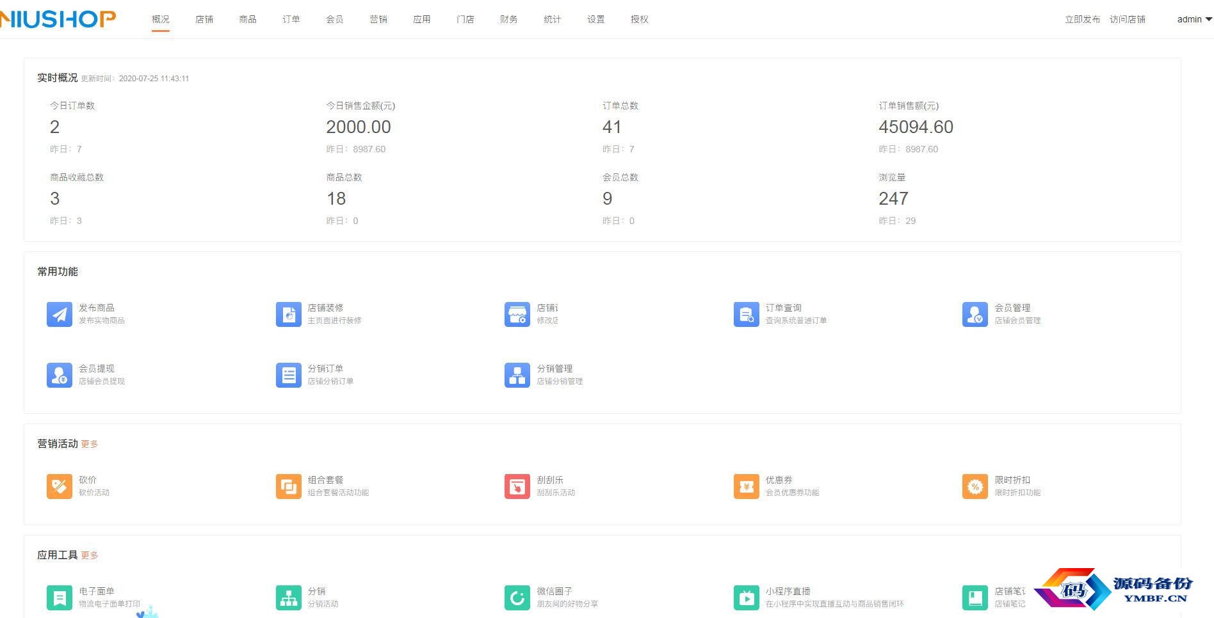1214x618 pixels.
Task: Click the 今日订单数 label
Action: coord(72,106)
